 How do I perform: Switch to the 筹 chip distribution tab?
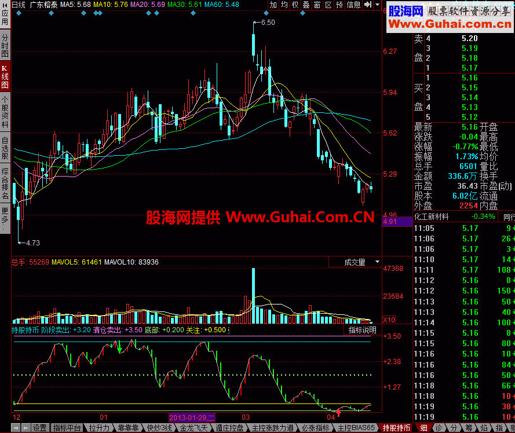[x=469, y=428]
